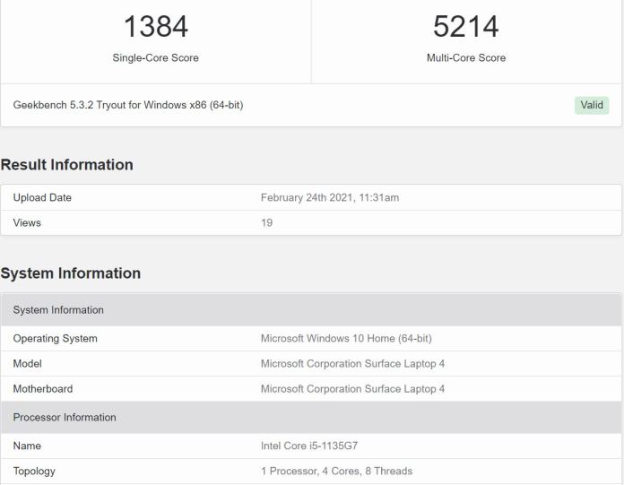Select the Microsoft Windows 10 Home value

click(x=346, y=339)
